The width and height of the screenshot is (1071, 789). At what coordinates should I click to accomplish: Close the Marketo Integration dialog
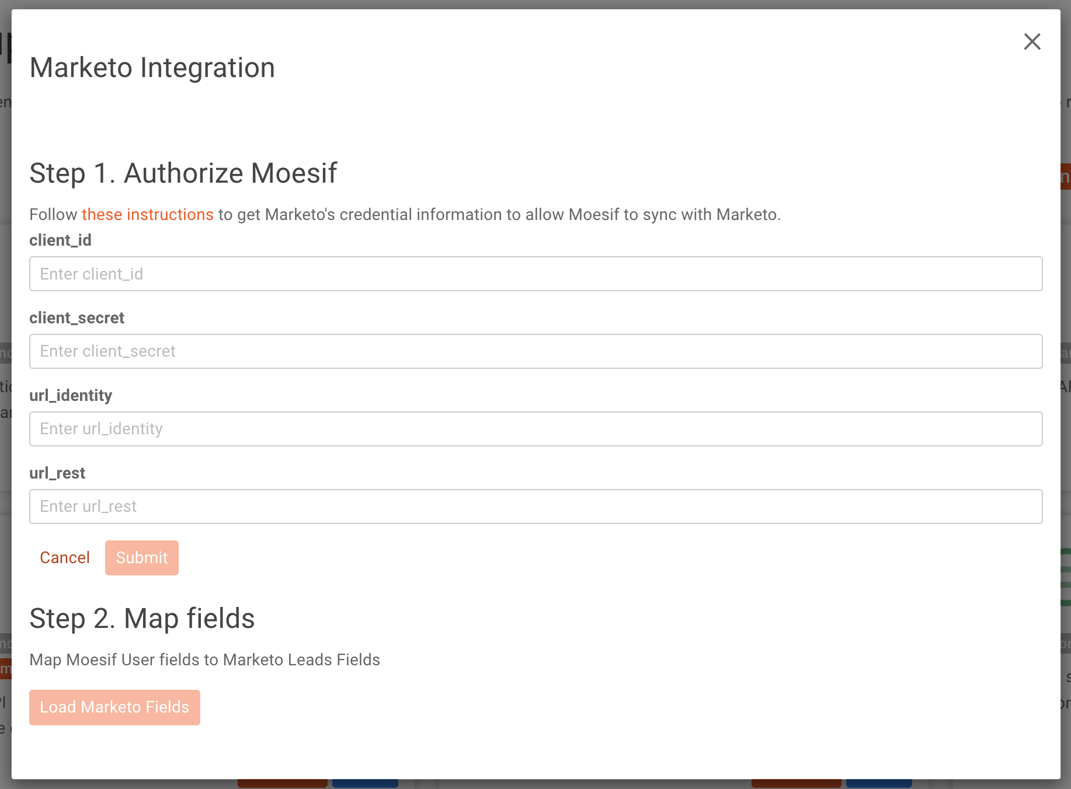[1032, 41]
